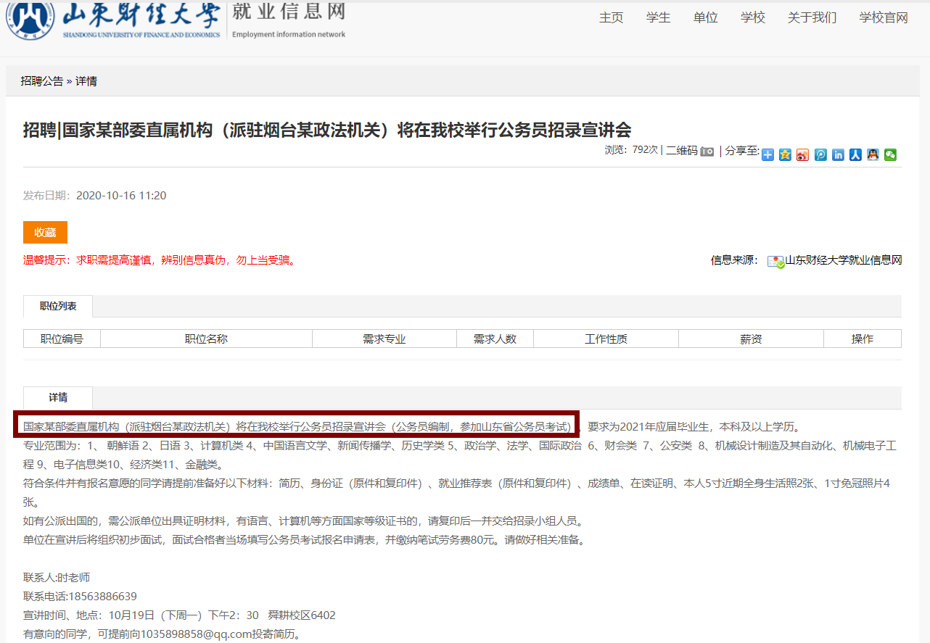Click the 联系人:时老师 line
The height and width of the screenshot is (643, 930).
pos(57,578)
